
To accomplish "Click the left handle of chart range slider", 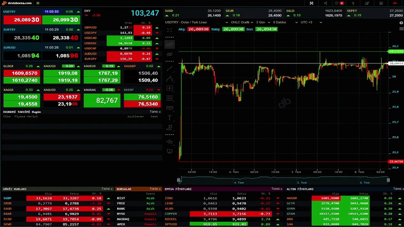I will [179, 180].
